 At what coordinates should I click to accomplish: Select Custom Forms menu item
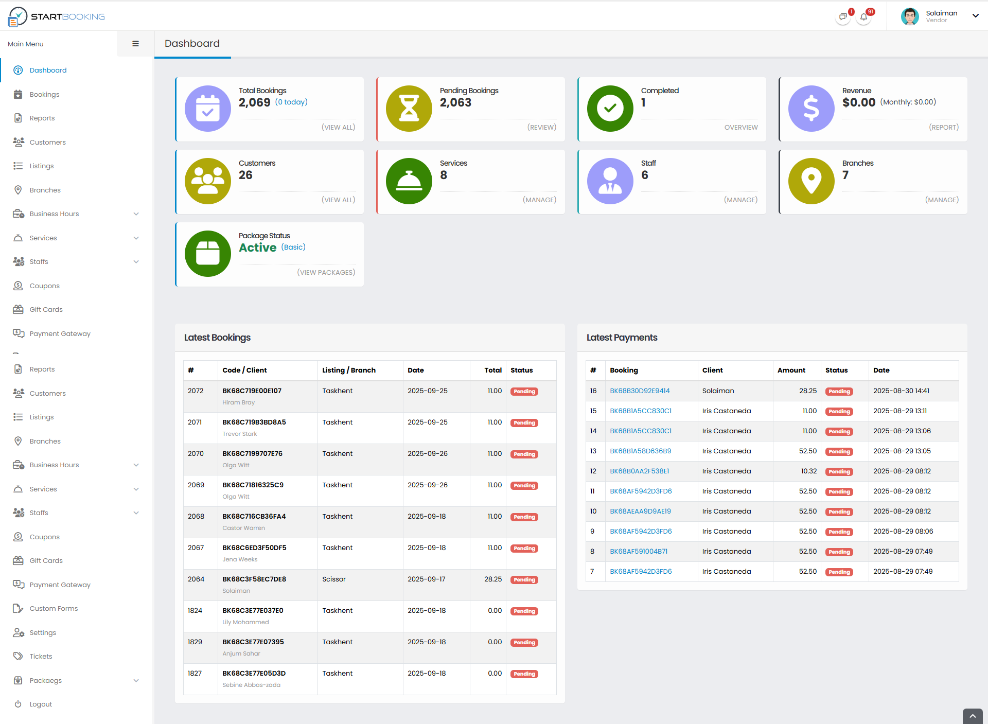[54, 608]
